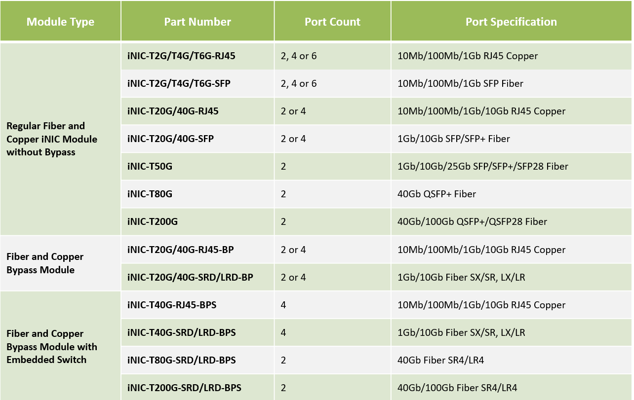Image resolution: width=634 pixels, height=400 pixels.
Task: Click the iNIC-T200G part number cell
Action: coord(152,221)
